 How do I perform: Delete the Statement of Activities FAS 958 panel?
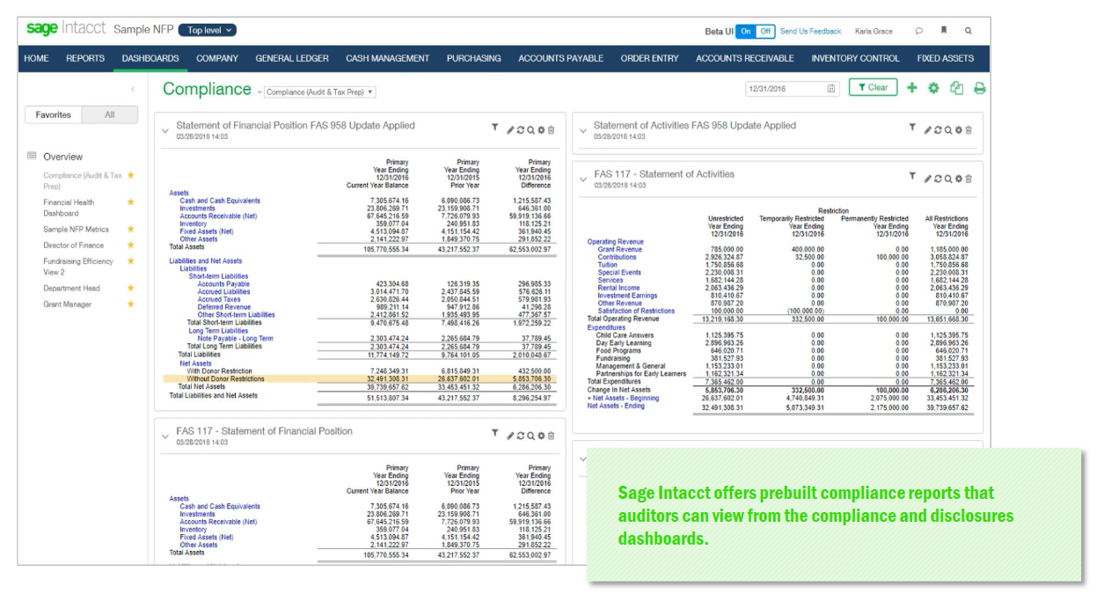click(x=969, y=130)
